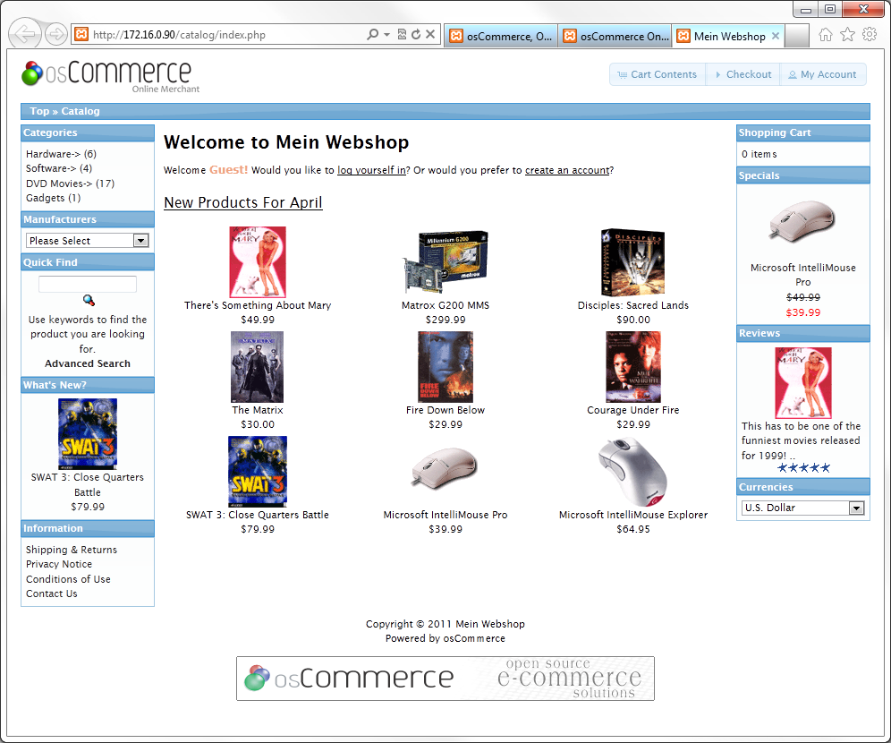Toggle the compatibility view icon in address bar

pyautogui.click(x=402, y=35)
